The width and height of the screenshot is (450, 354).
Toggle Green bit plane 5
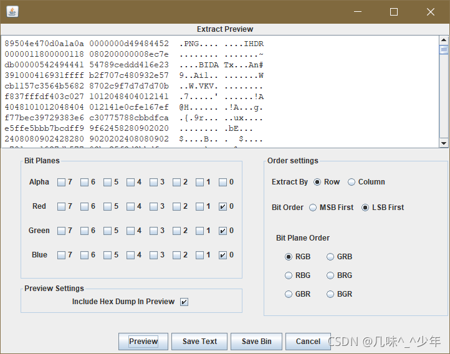pyautogui.click(x=107, y=231)
